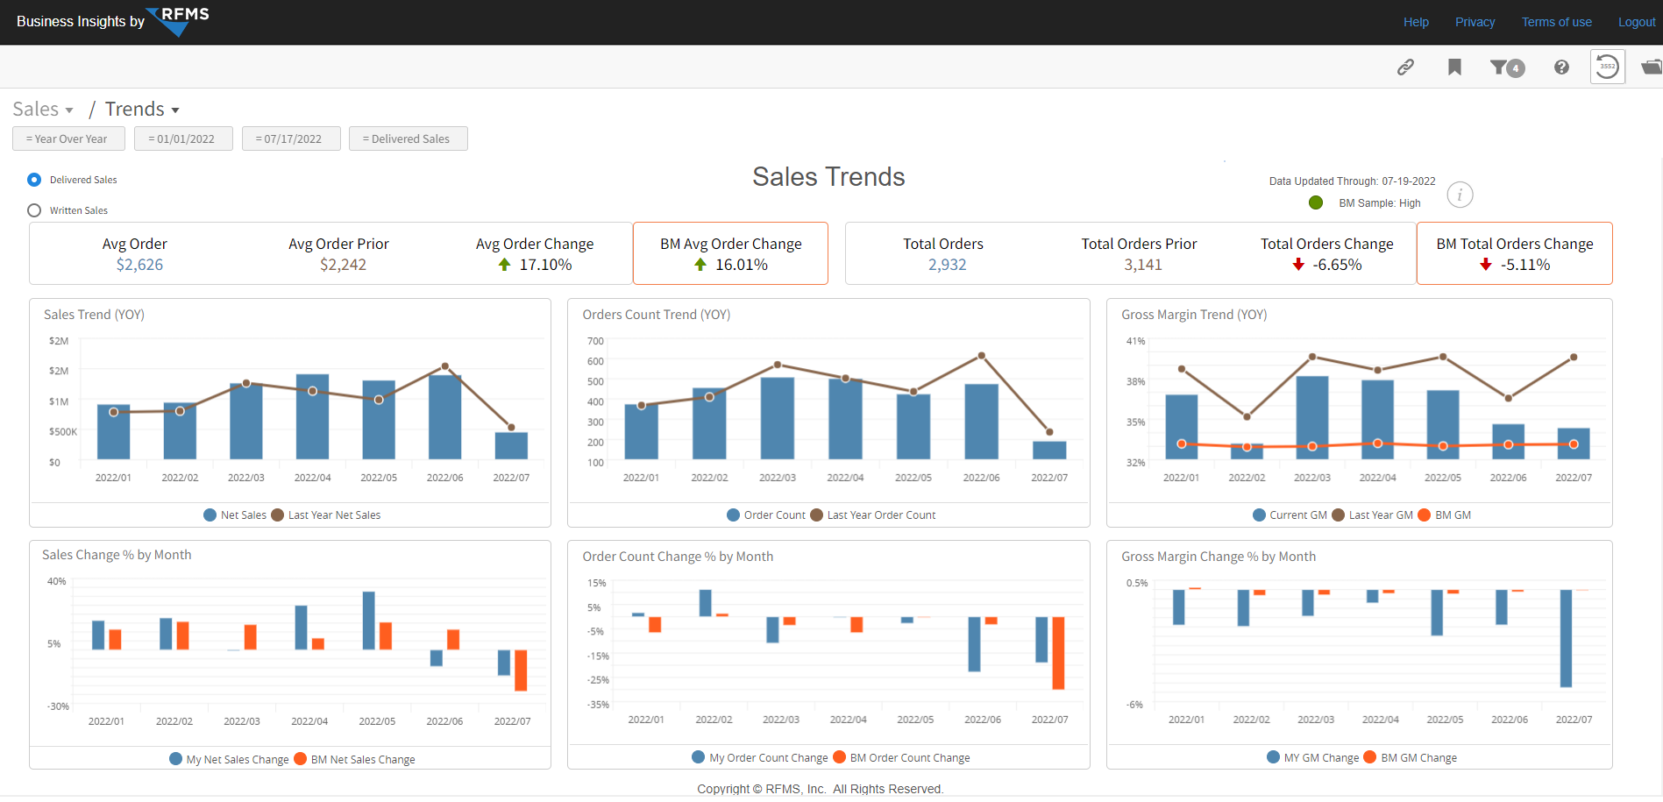Toggle My Net Sales Change legend swatch
This screenshot has height=802, width=1663.
(175, 759)
